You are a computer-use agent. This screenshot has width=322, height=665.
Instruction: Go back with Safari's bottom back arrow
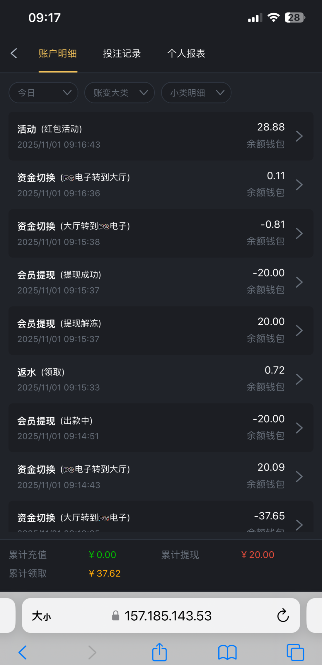[x=23, y=652]
